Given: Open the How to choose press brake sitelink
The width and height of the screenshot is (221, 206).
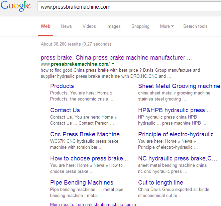Looking at the screenshot, I should [90, 158].
